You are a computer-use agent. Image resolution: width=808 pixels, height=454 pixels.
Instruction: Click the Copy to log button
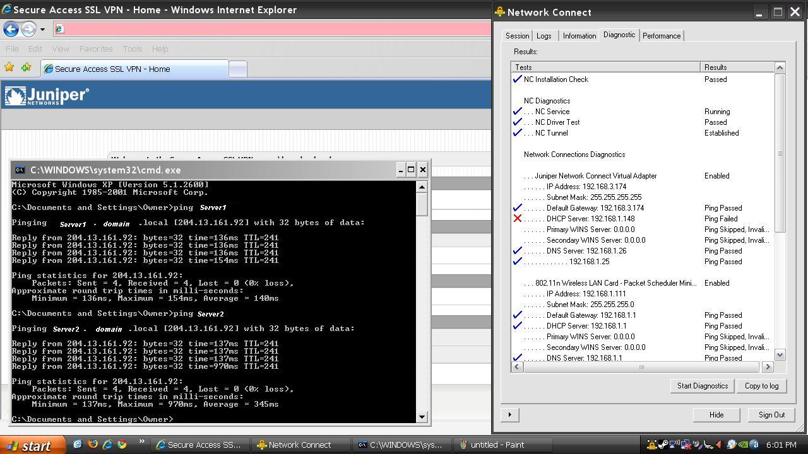(761, 386)
